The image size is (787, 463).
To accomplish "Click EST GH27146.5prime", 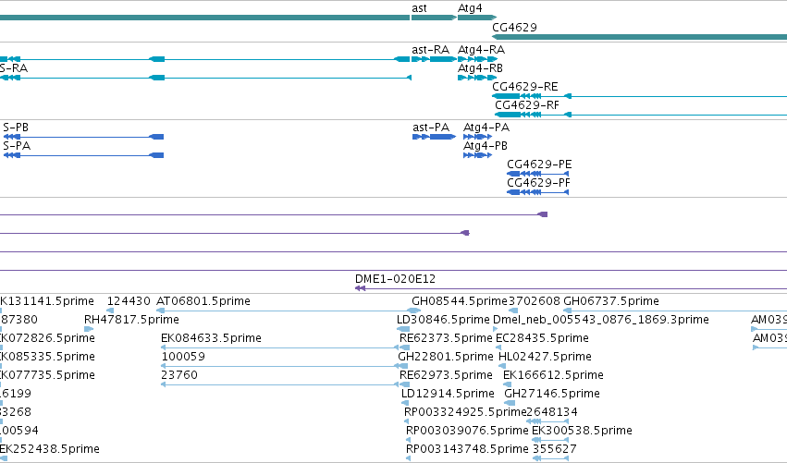I will point(552,394).
